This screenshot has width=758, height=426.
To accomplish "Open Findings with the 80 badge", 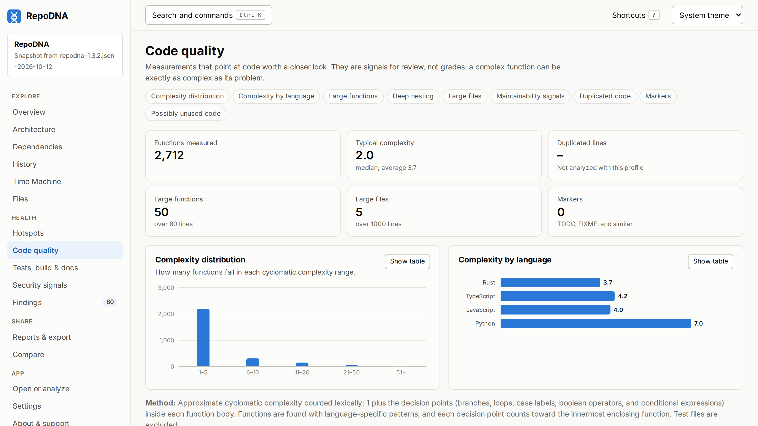I will 65,302.
